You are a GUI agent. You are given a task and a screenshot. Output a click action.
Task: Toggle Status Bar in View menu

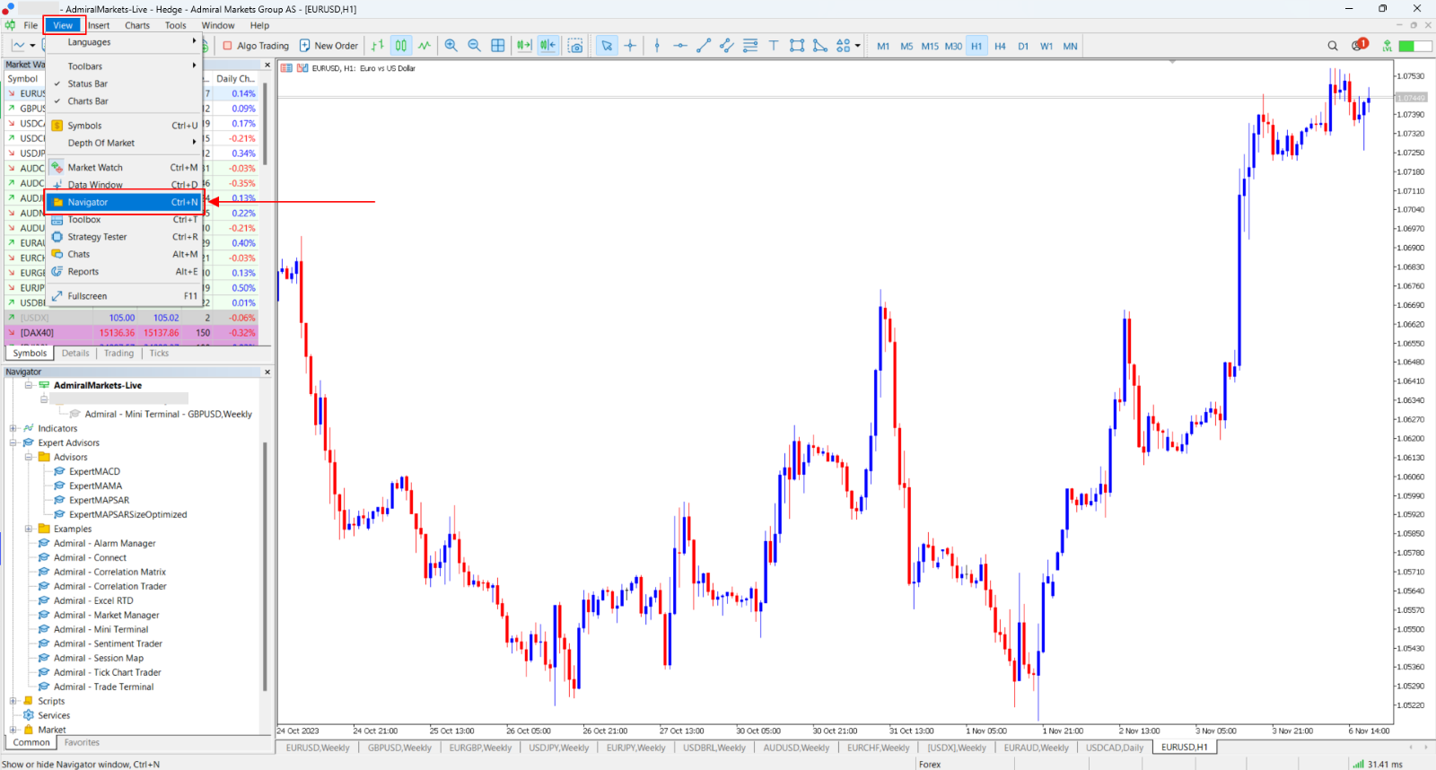[x=125, y=83]
